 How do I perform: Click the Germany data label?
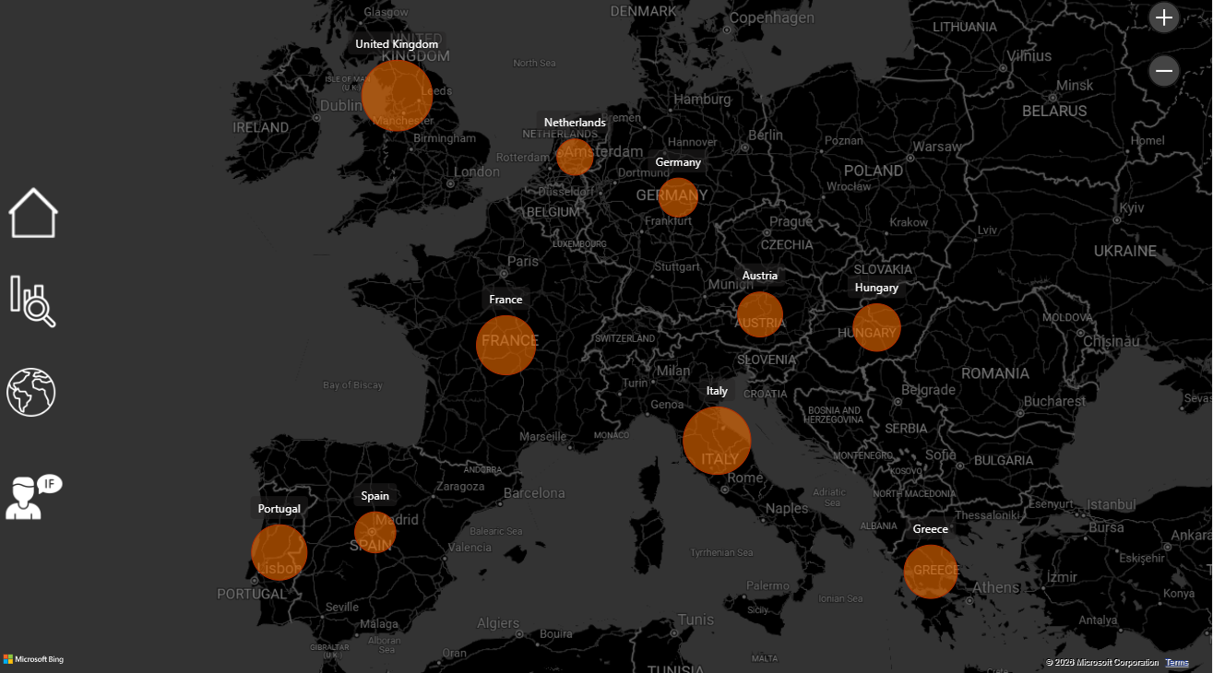point(678,162)
